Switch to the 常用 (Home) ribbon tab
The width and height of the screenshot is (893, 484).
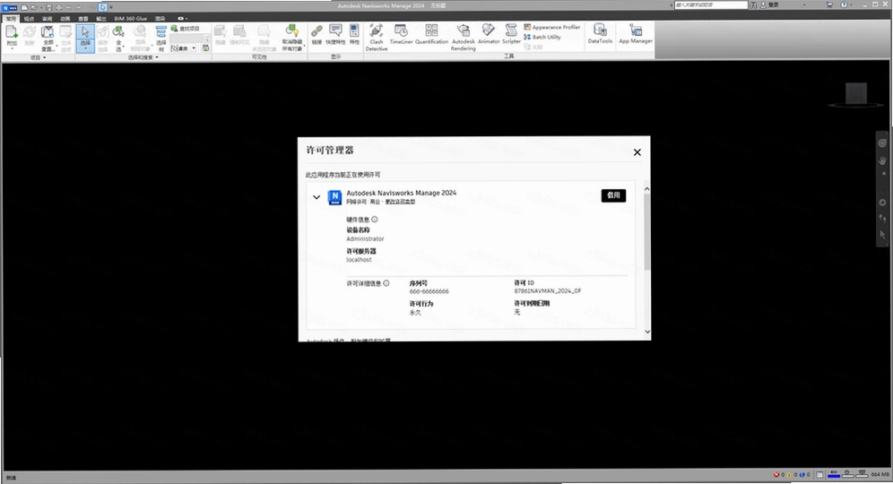(12, 19)
